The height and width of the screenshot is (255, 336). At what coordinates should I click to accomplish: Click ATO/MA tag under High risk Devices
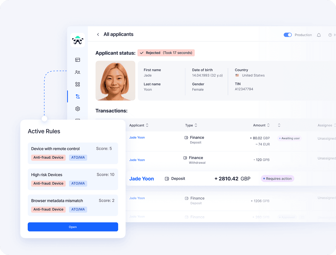pyautogui.click(x=78, y=183)
